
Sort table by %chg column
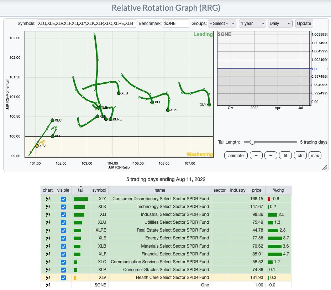(x=278, y=190)
